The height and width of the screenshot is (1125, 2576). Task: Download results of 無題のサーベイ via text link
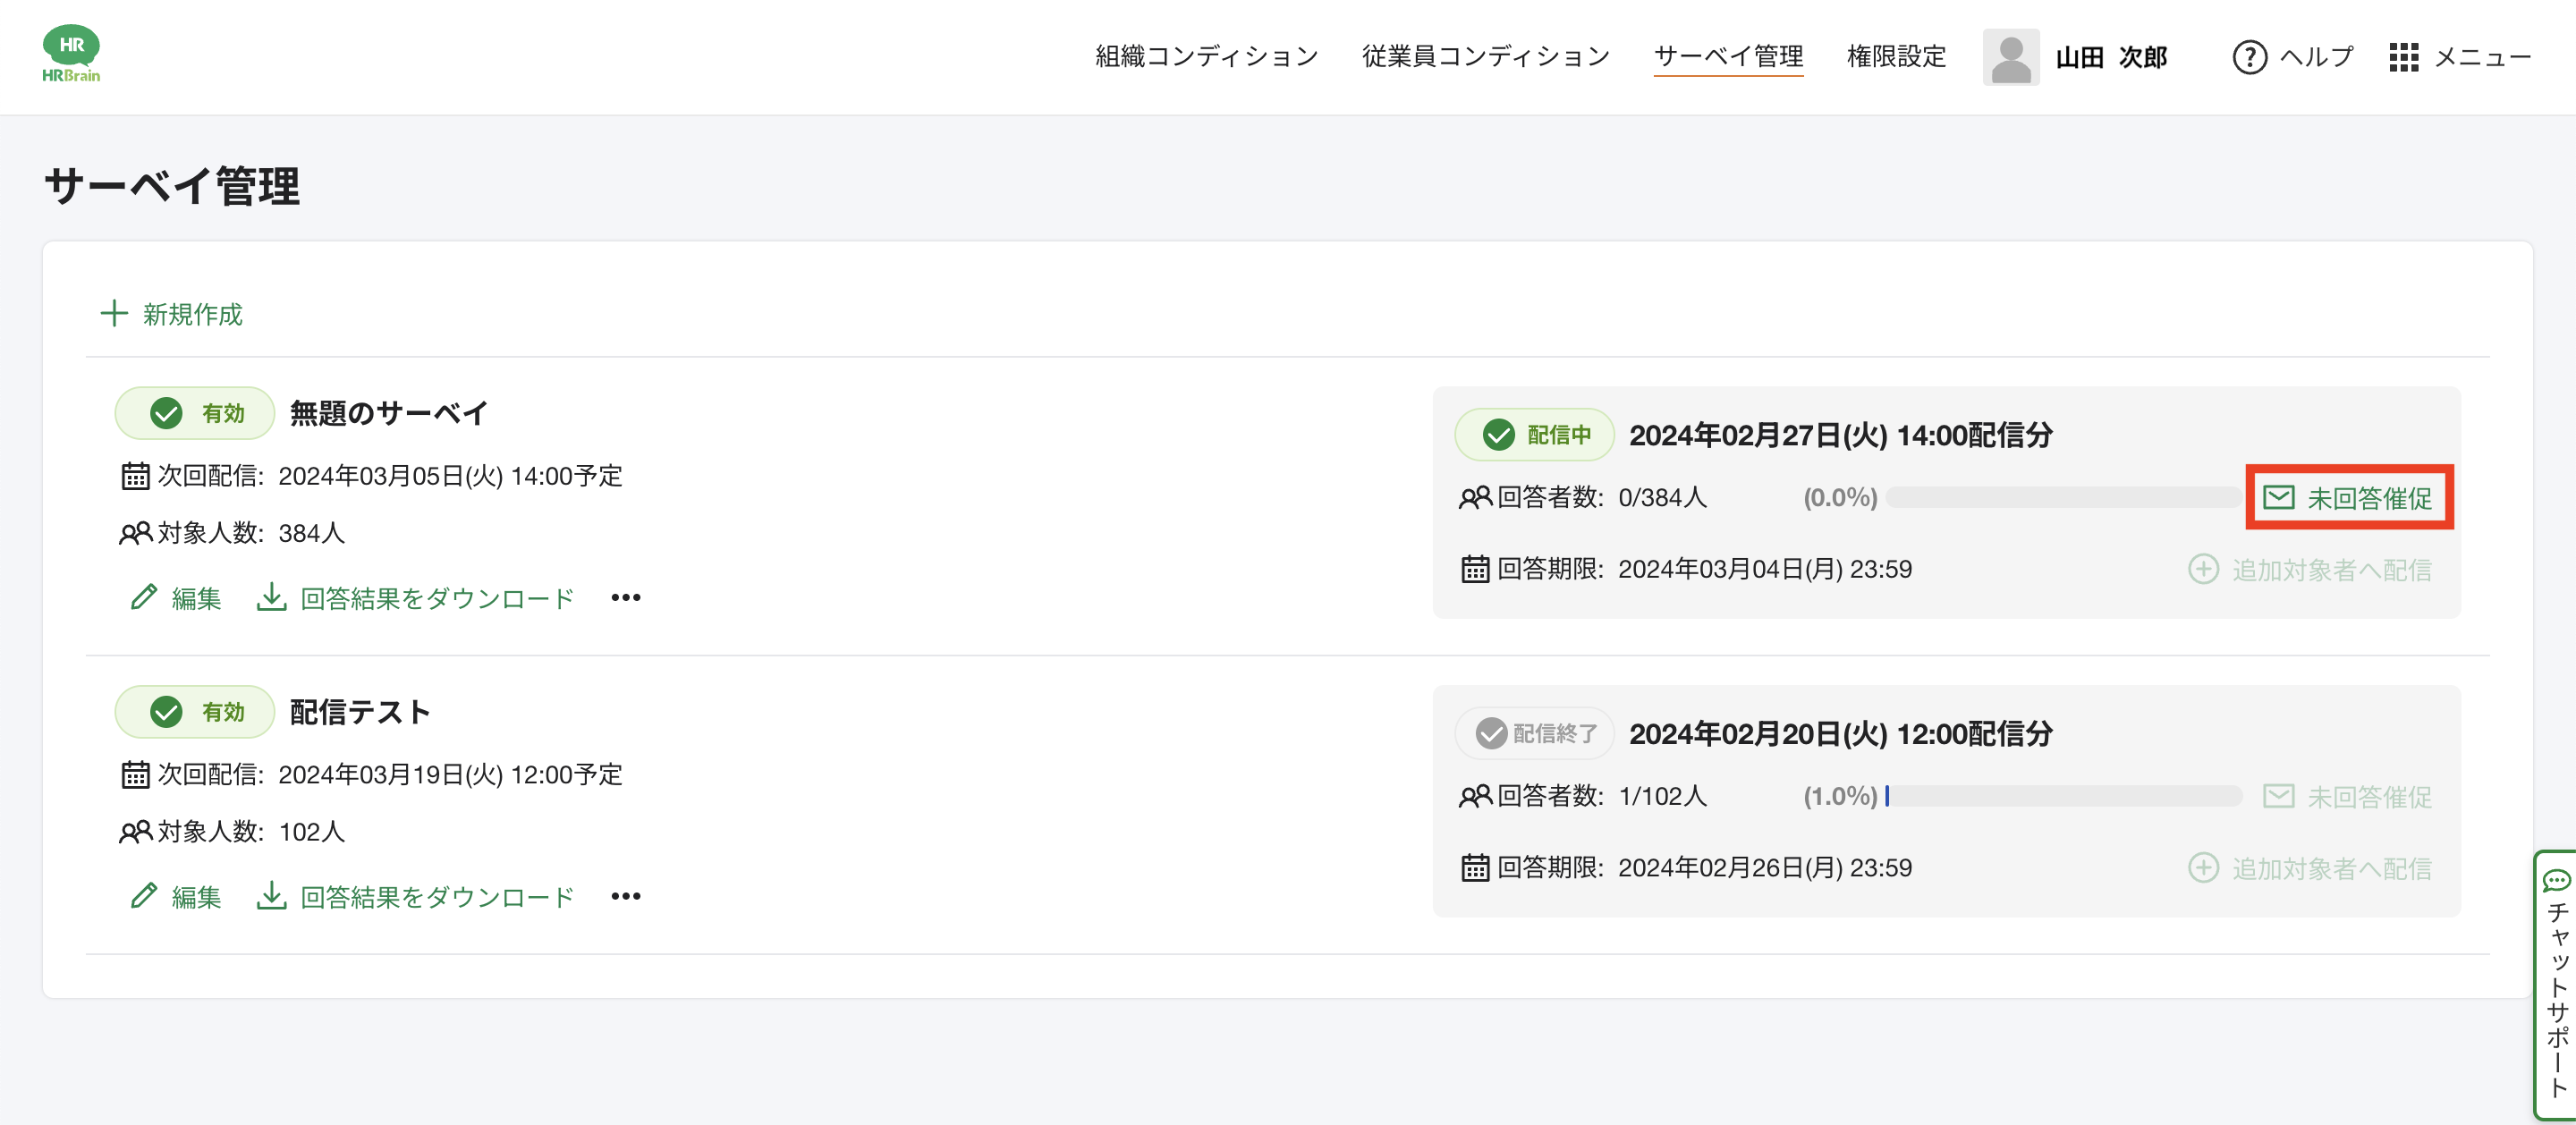pyautogui.click(x=437, y=598)
